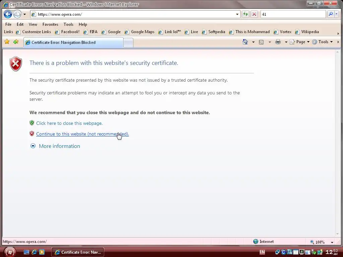Launch Internet Explorer from quick launch
The image size is (343, 257).
coord(34,252)
